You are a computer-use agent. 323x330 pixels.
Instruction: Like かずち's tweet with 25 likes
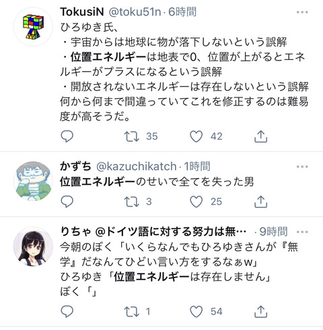click(196, 202)
